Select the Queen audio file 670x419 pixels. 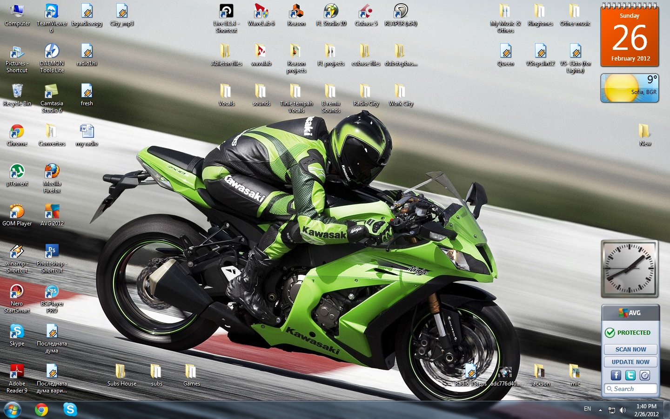click(506, 55)
